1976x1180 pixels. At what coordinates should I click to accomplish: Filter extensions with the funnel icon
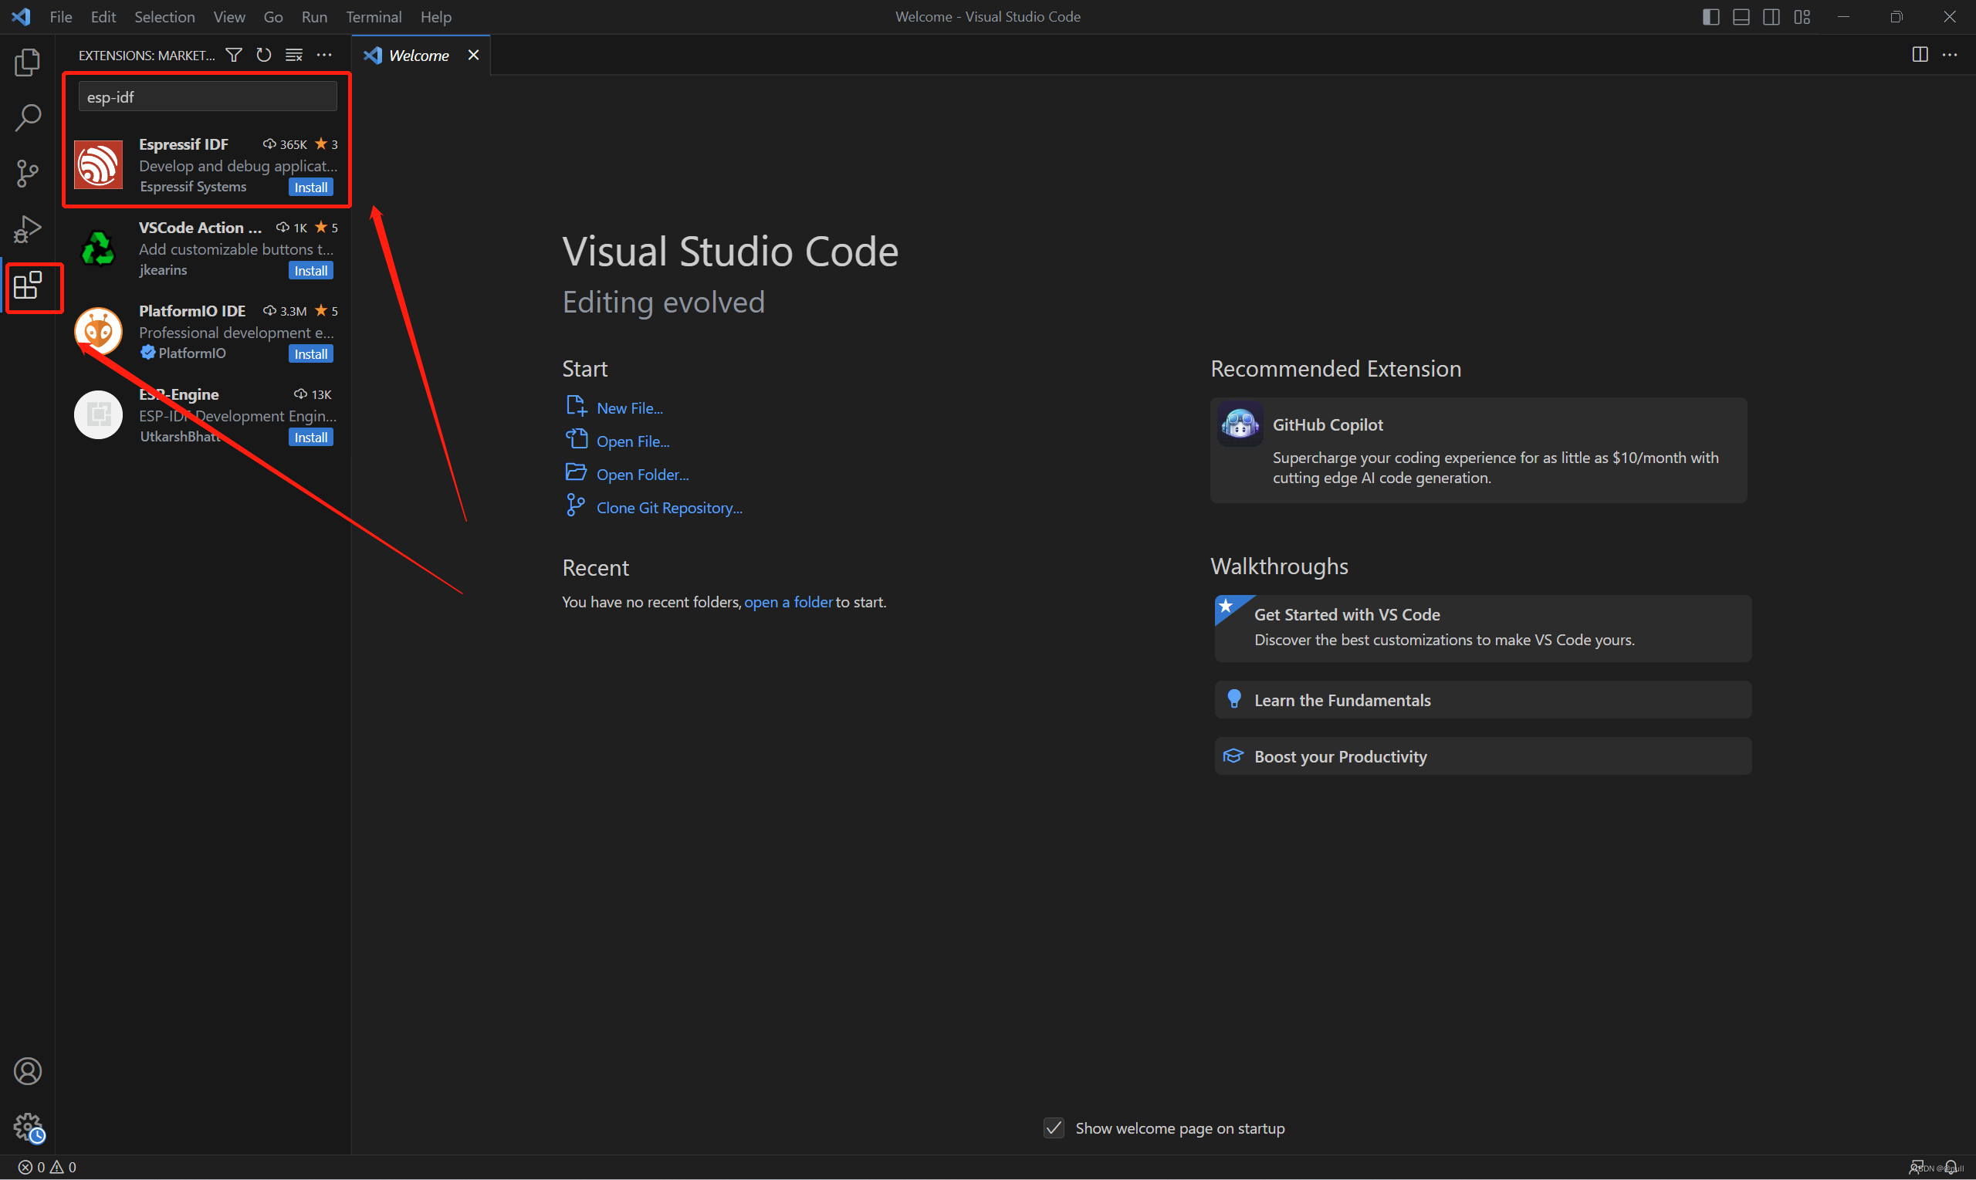(234, 55)
